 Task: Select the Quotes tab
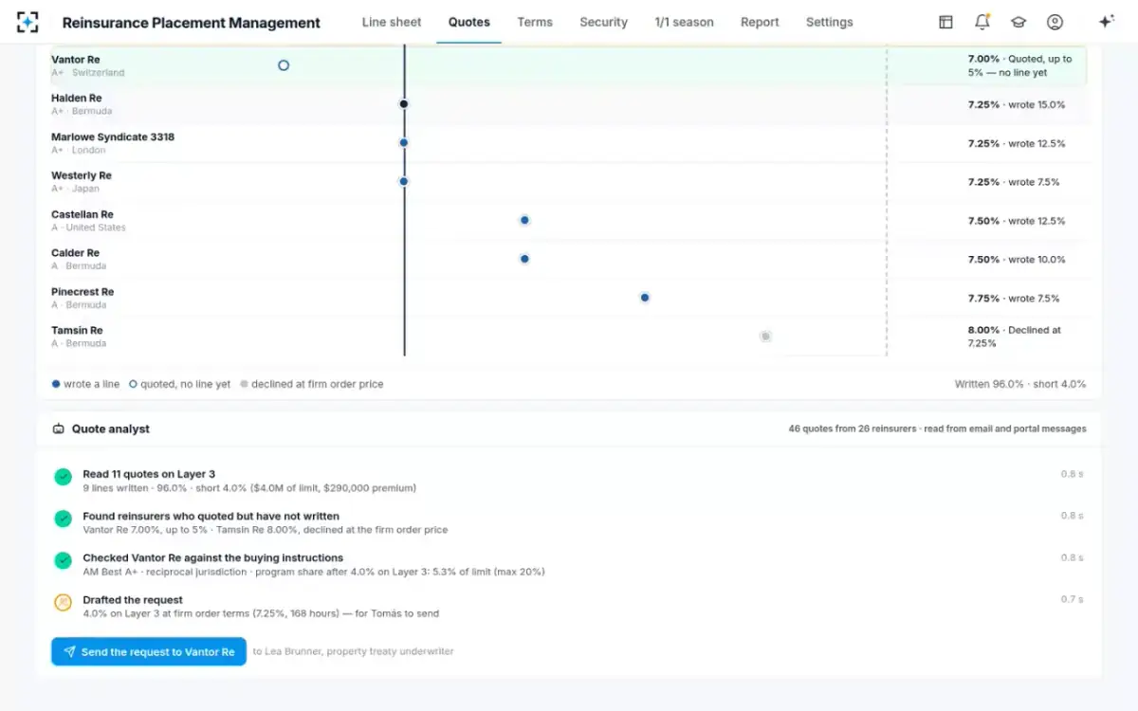click(469, 22)
